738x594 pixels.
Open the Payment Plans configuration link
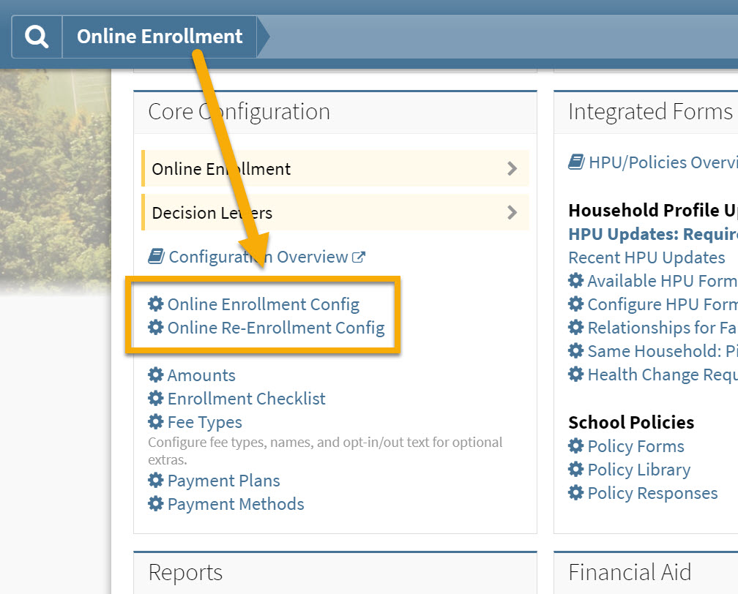[x=223, y=481]
